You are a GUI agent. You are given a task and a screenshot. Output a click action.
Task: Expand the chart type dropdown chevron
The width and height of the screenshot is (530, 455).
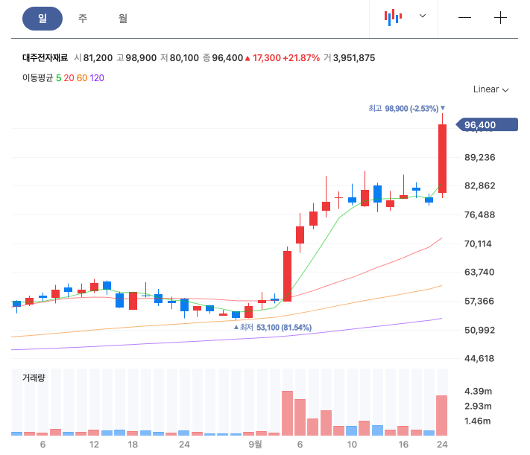(423, 16)
